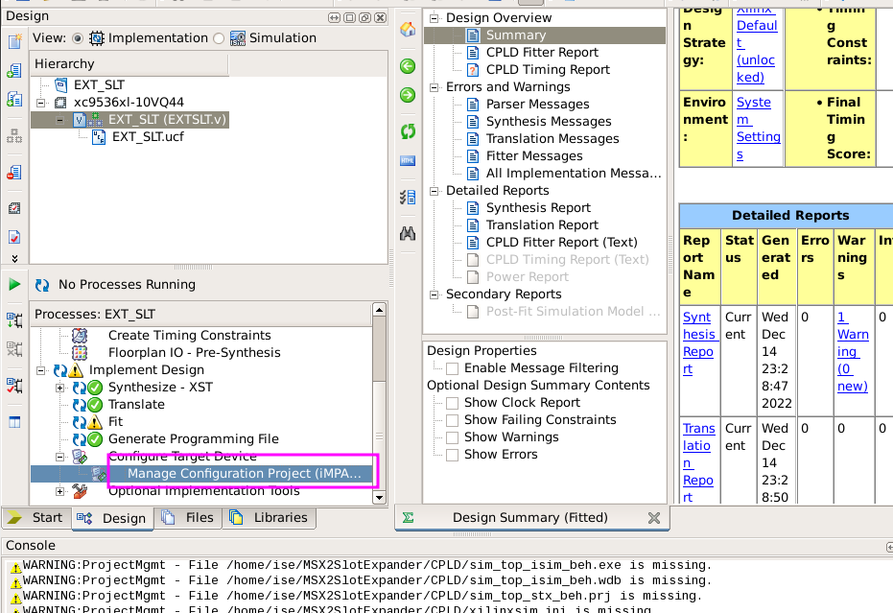Click the green Run process arrow icon
Image resolution: width=893 pixels, height=613 pixels.
(14, 285)
